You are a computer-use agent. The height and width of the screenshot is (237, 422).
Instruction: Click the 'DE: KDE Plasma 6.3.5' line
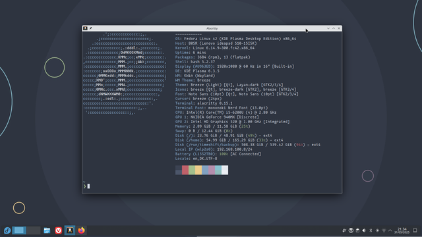click(x=197, y=71)
